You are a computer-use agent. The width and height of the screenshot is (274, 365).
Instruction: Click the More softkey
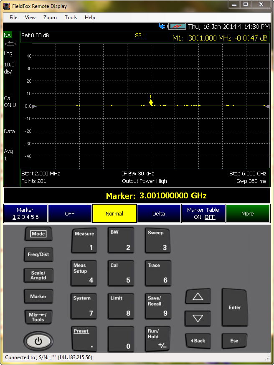pos(248,213)
